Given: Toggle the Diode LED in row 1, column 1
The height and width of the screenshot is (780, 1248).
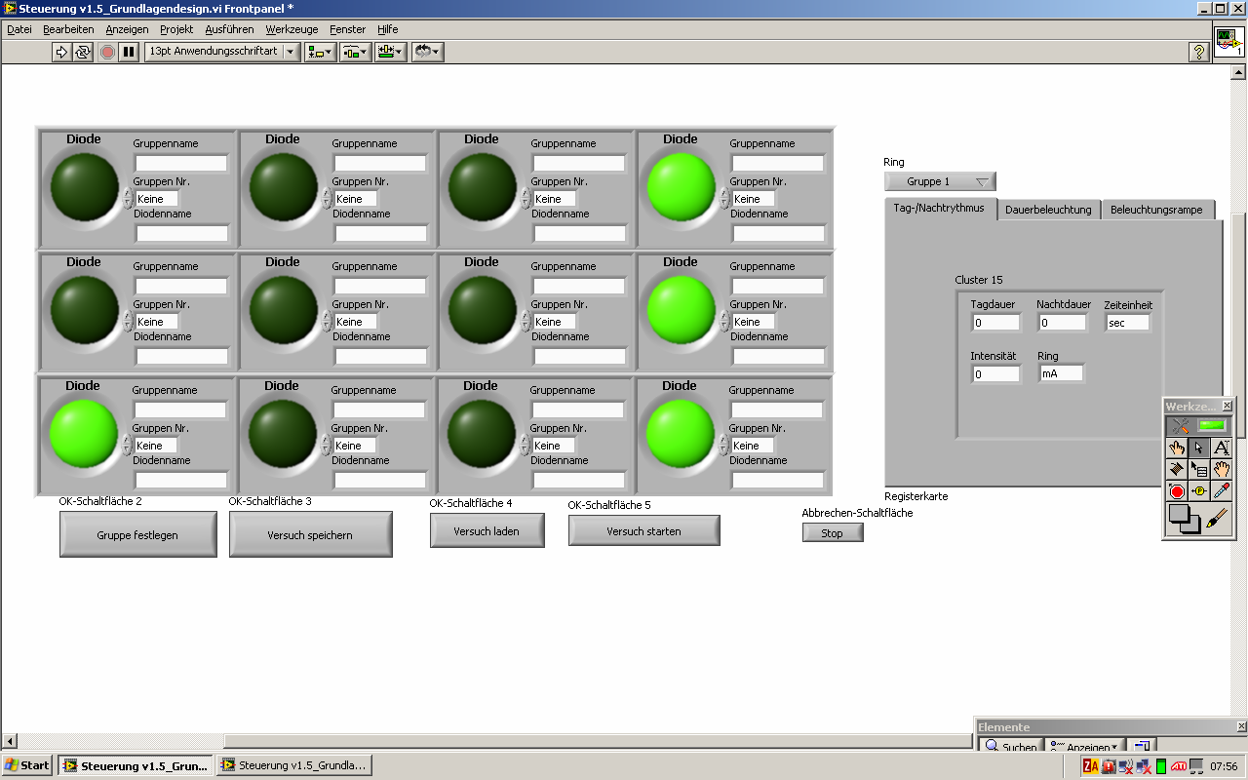Looking at the screenshot, I should point(84,187).
